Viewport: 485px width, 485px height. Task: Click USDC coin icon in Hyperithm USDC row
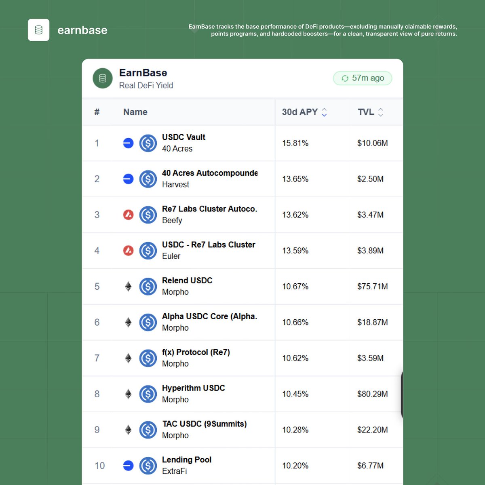(x=148, y=394)
